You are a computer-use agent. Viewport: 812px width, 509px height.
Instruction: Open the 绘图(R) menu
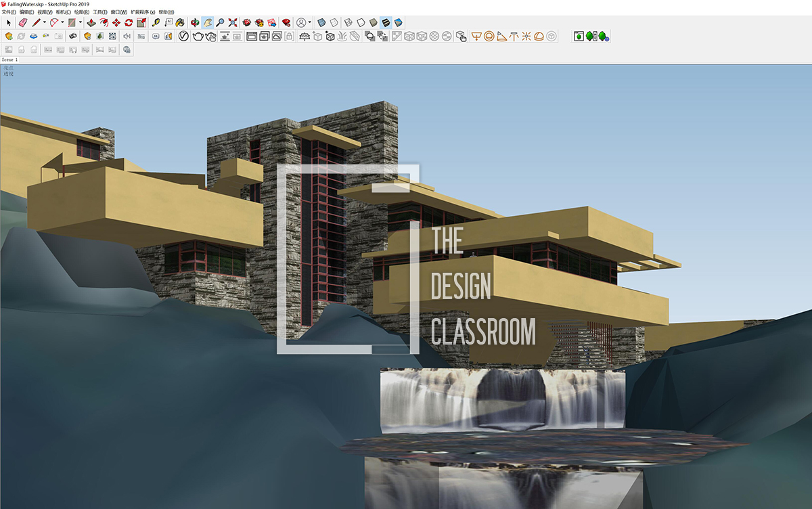coord(82,12)
